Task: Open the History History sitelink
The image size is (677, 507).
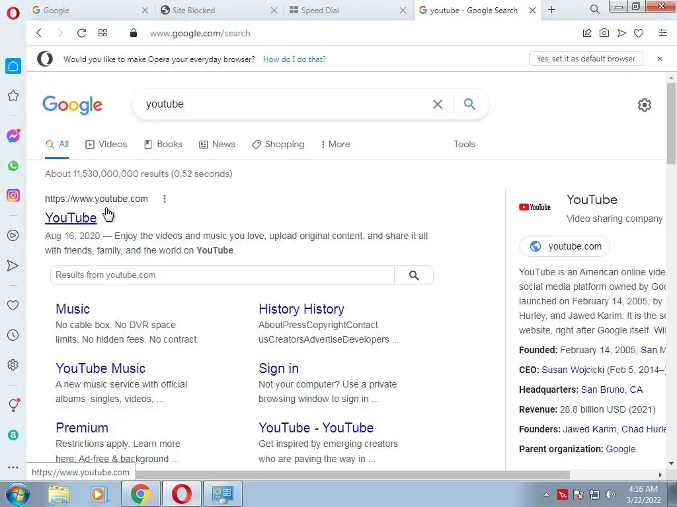Action: tap(301, 309)
